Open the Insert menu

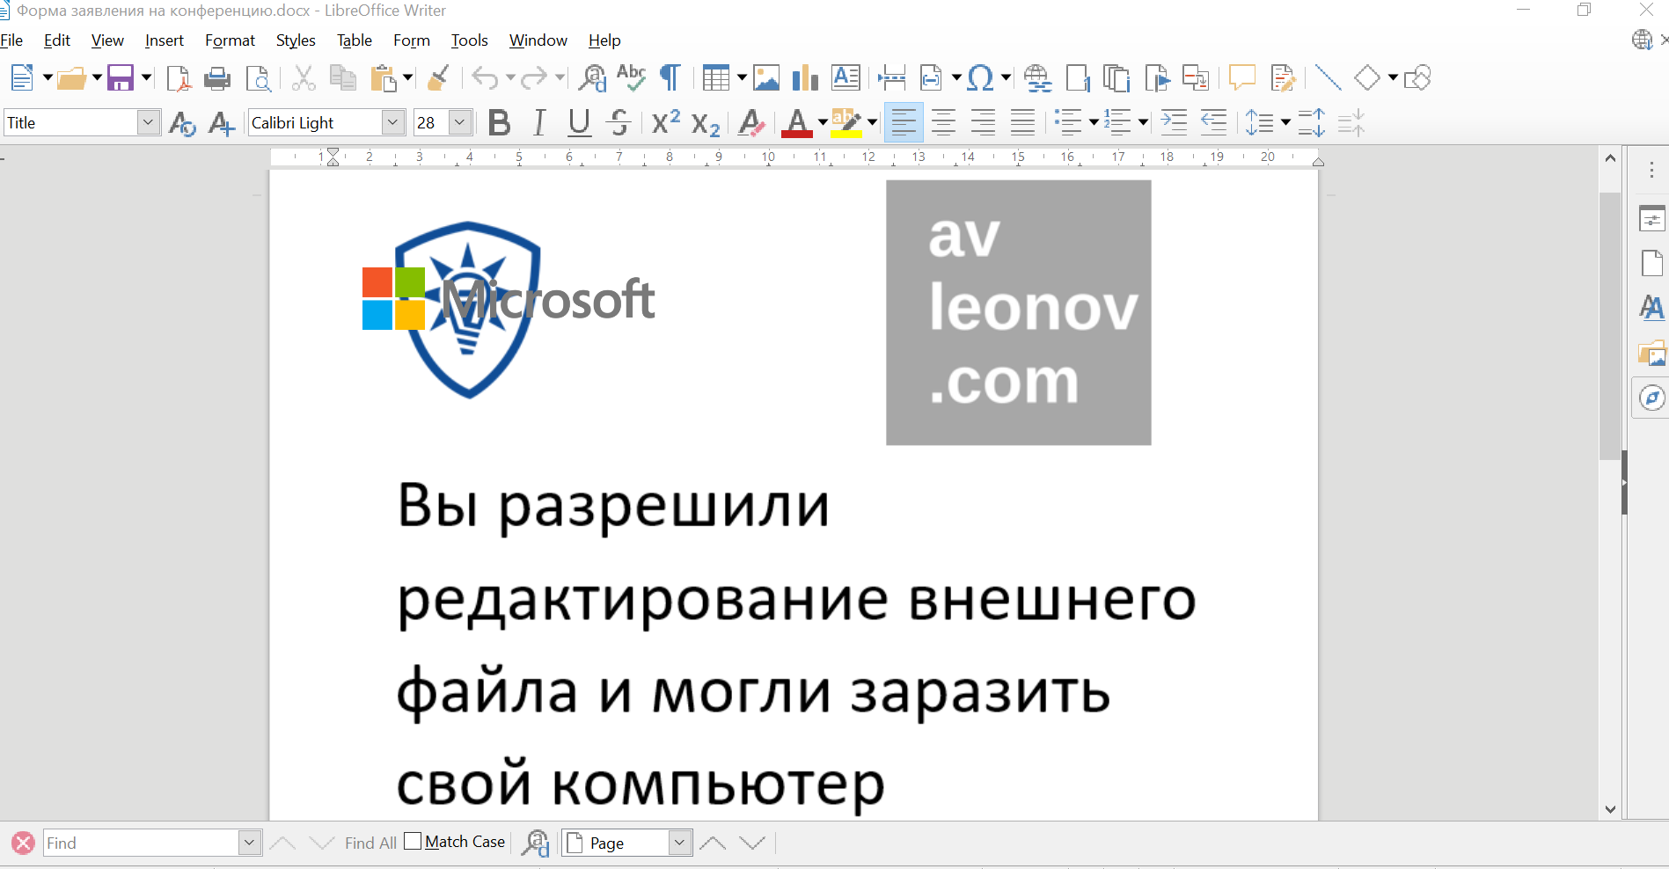point(165,40)
